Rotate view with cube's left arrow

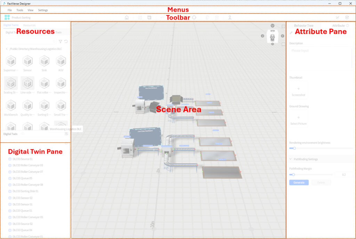coord(262,36)
